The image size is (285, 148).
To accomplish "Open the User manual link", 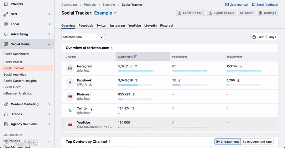I will coord(237,5).
